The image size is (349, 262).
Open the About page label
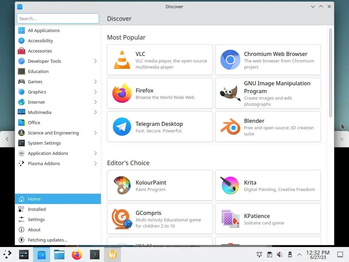pos(34,230)
